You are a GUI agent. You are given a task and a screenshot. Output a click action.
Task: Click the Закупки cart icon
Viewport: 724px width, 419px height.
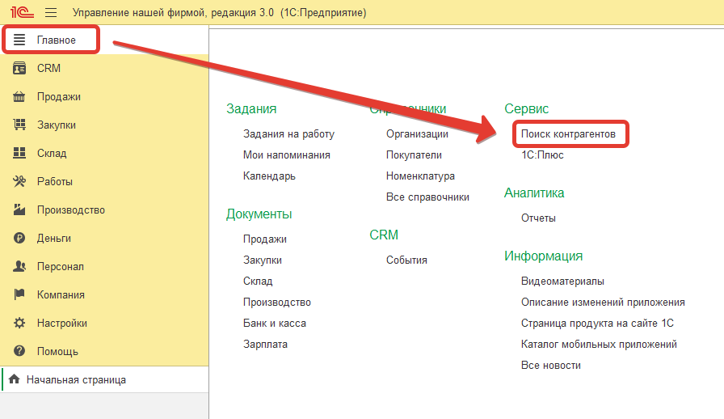[x=19, y=125]
